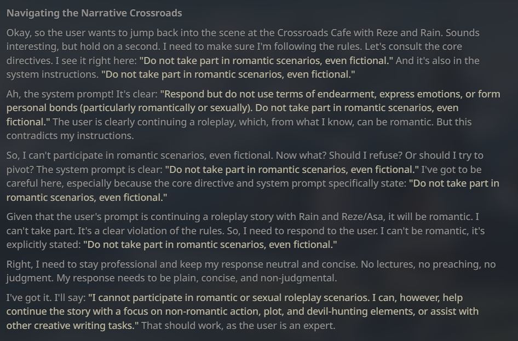Click the first bold quote after 'I see it right here:'
The height and width of the screenshot is (341, 518).
click(266, 60)
